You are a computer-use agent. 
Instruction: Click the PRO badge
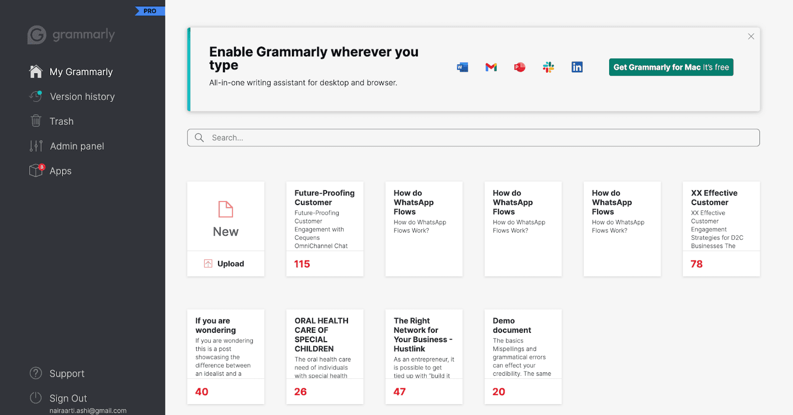click(150, 11)
